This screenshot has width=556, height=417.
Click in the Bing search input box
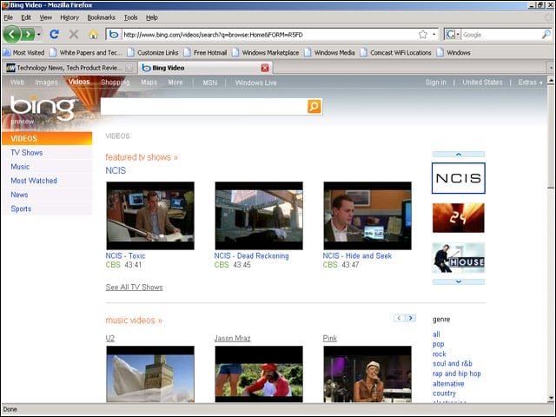coord(204,106)
